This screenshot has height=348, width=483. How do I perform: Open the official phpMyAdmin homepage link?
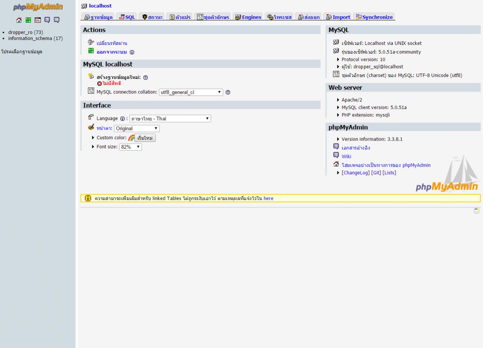pos(386,165)
